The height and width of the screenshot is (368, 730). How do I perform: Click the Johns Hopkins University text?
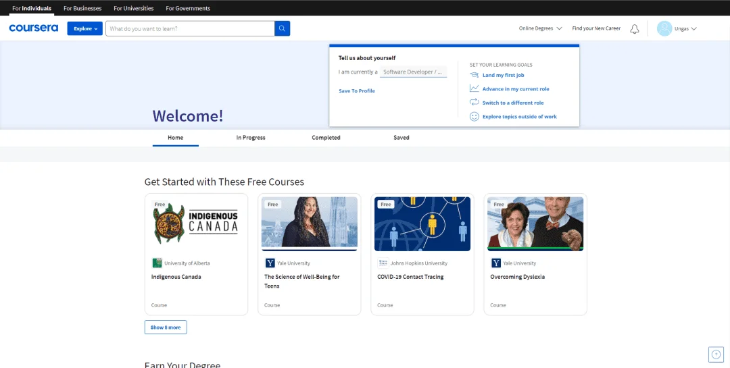click(419, 263)
